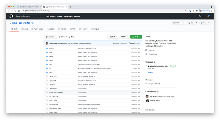Viewport: 220px width, 121px height.
Task: Open the Add file dropdown
Action: pos(124,37)
